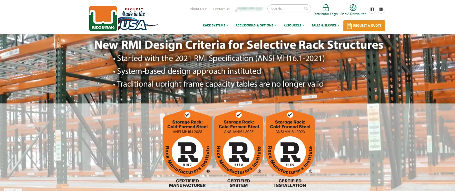Expand the Accessories & Options menu
The image size is (455, 191).
[x=256, y=25]
